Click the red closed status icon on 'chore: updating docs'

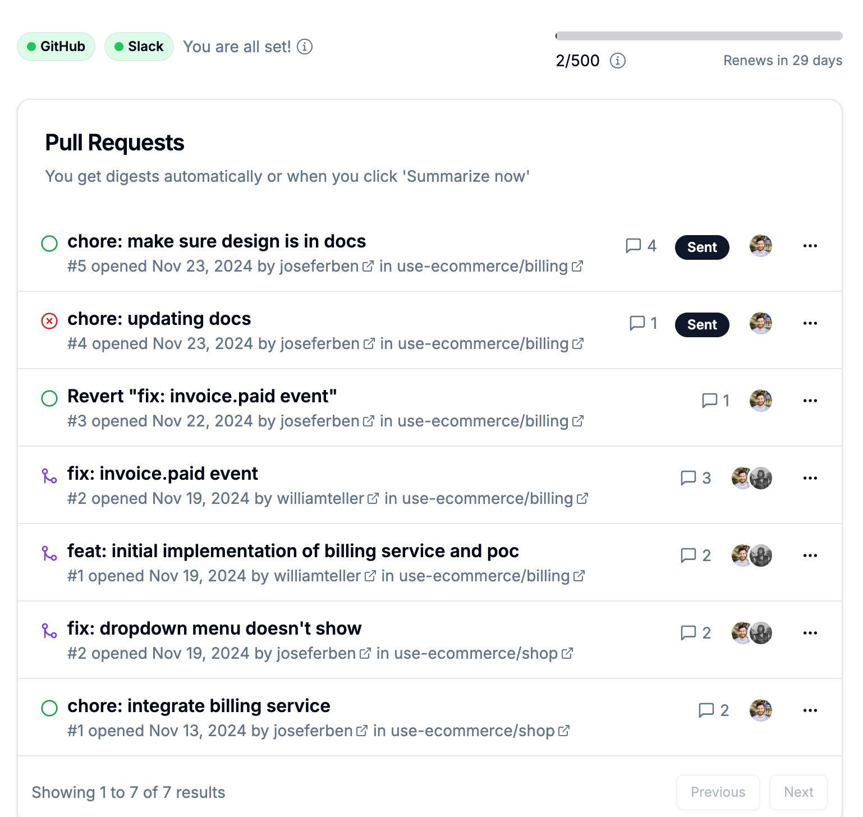49,321
